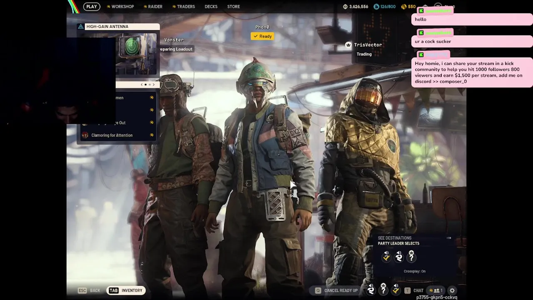Click the gold 550 tokens icon
The image size is (533, 300).
pos(403,7)
